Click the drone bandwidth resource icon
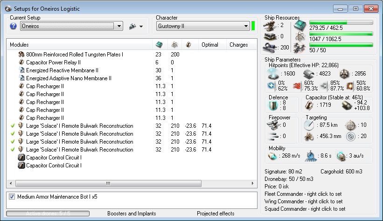383x221 pixels. (x=299, y=48)
